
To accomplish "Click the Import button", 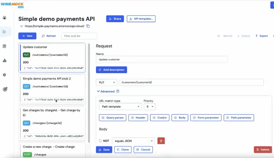I will pos(243,36).
